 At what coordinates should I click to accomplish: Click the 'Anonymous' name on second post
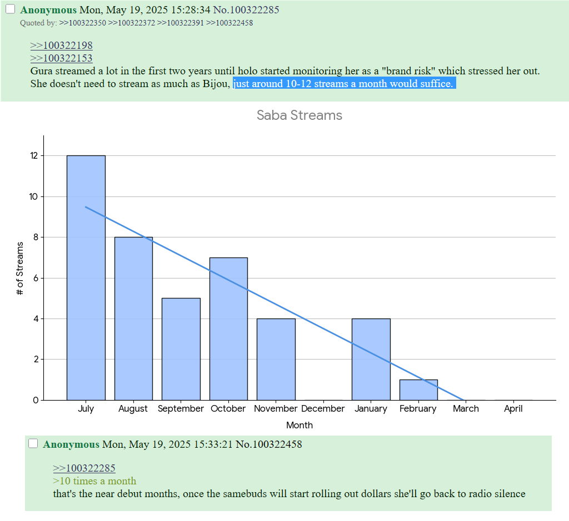[x=71, y=444]
